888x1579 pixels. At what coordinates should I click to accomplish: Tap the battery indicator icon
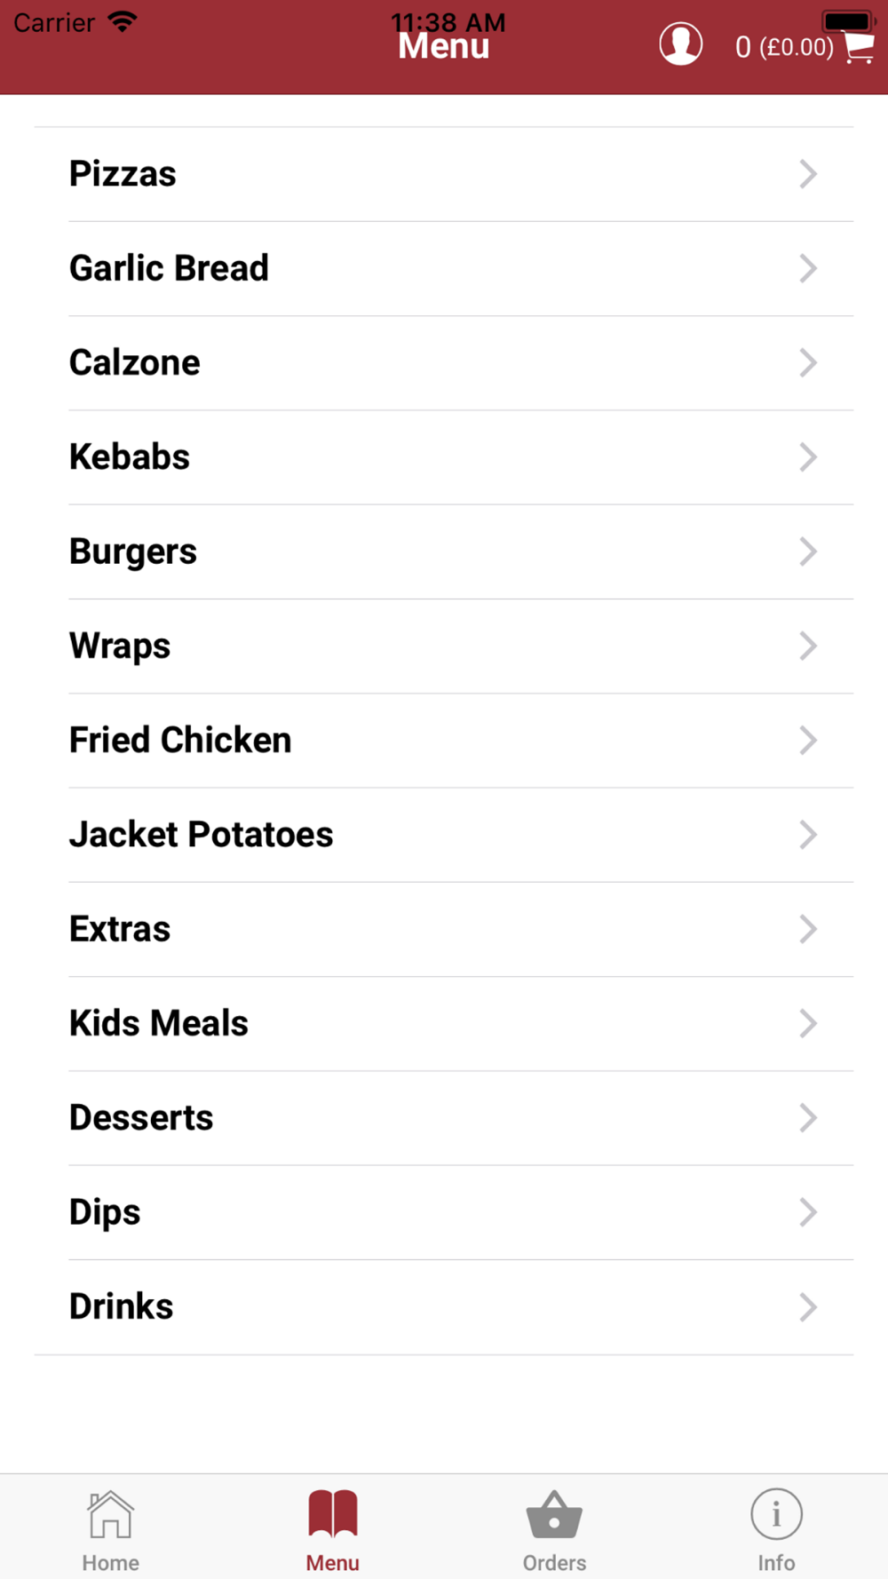[849, 20]
